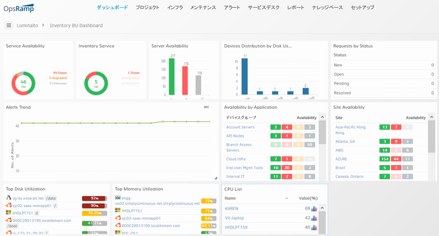The height and width of the screenshot is (236, 439).
Task: Click green badge 154 for AZURE
Action: click(385, 159)
